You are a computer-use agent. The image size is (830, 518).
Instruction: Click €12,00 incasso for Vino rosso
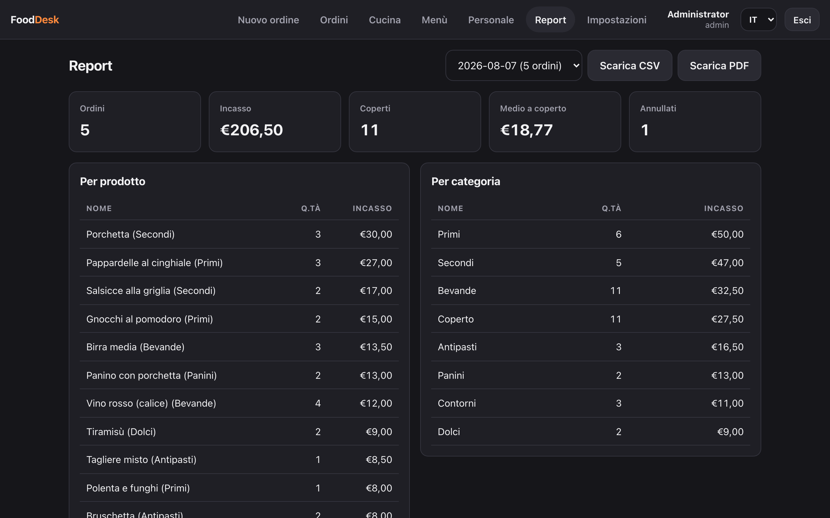(x=375, y=403)
